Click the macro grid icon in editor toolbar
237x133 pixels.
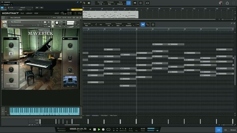tap(153, 24)
